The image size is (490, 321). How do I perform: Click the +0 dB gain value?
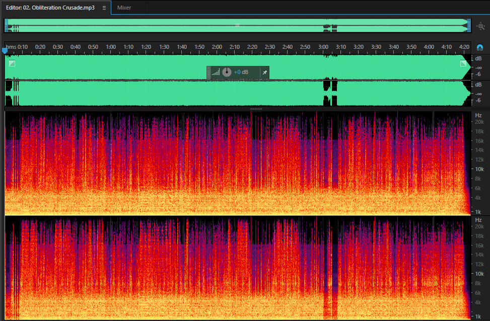point(241,72)
